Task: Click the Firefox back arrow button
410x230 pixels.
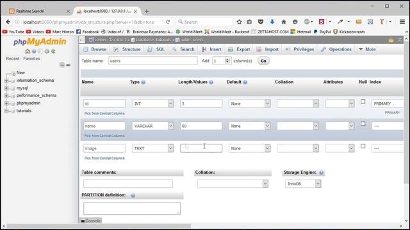Action: click(x=8, y=22)
